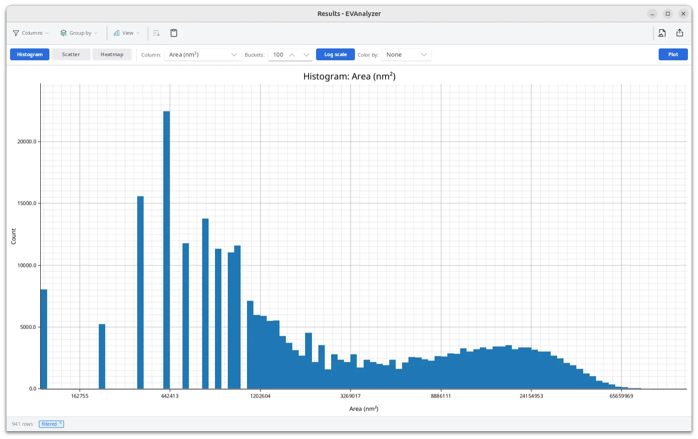Open the Color by None dropdown
The image size is (698, 439).
[x=406, y=55]
